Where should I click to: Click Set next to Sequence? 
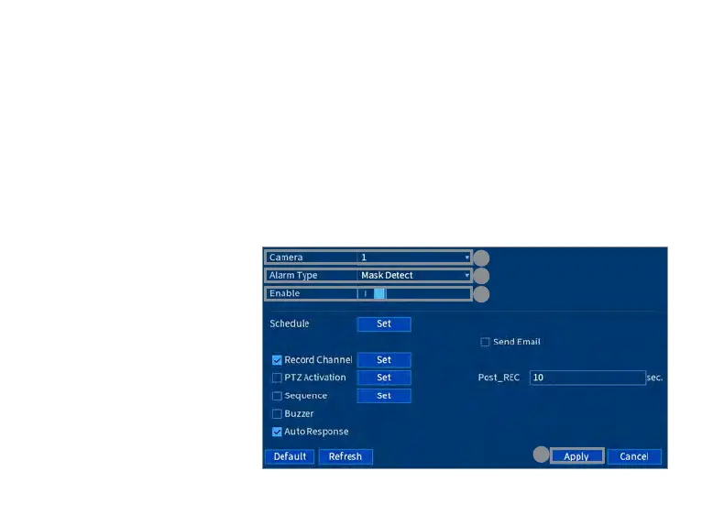384,396
